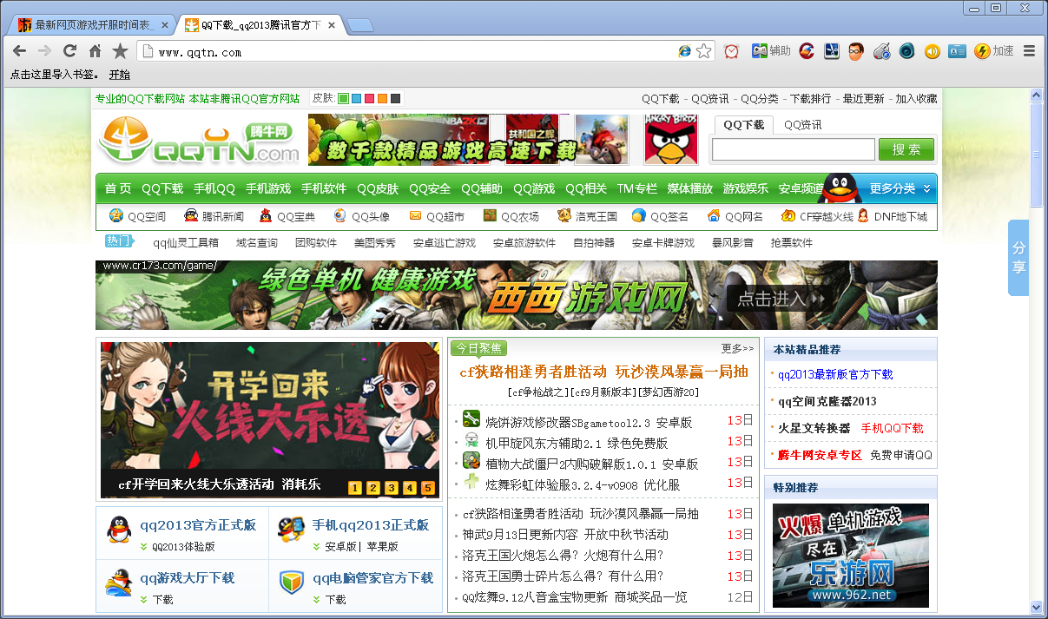1048x619 pixels.
Task: Open the red alarm clock extension
Action: (732, 51)
